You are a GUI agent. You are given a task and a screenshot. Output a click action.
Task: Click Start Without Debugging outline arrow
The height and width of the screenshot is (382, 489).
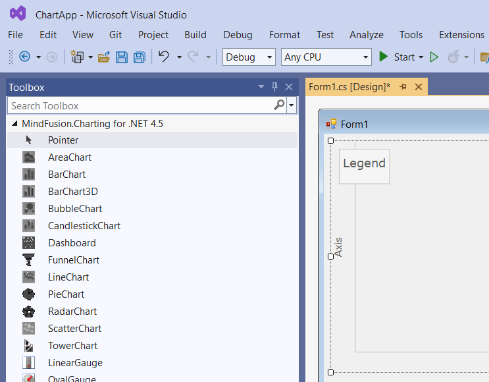pos(434,57)
